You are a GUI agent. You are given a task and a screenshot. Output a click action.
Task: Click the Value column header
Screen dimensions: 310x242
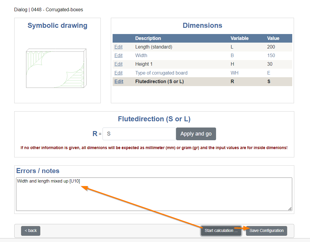coord(273,38)
